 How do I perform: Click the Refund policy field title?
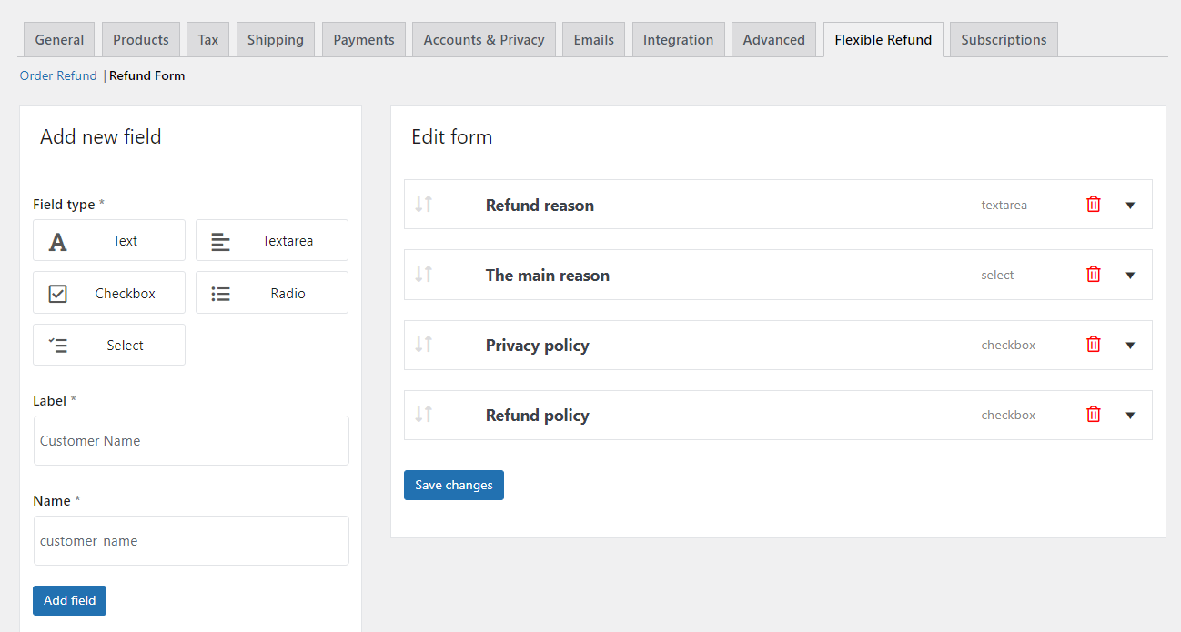click(538, 416)
